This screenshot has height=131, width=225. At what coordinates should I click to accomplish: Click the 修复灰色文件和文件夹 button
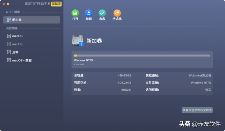click(x=197, y=110)
